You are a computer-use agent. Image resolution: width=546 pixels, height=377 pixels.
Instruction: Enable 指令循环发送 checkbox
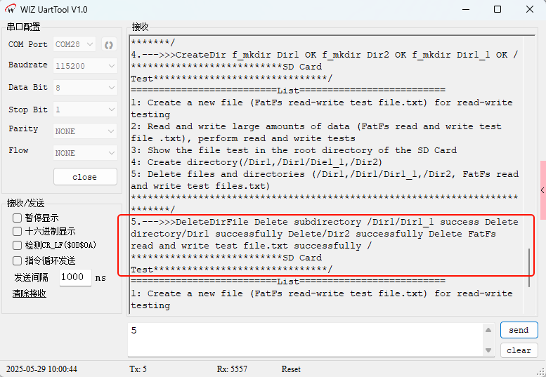click(x=17, y=261)
